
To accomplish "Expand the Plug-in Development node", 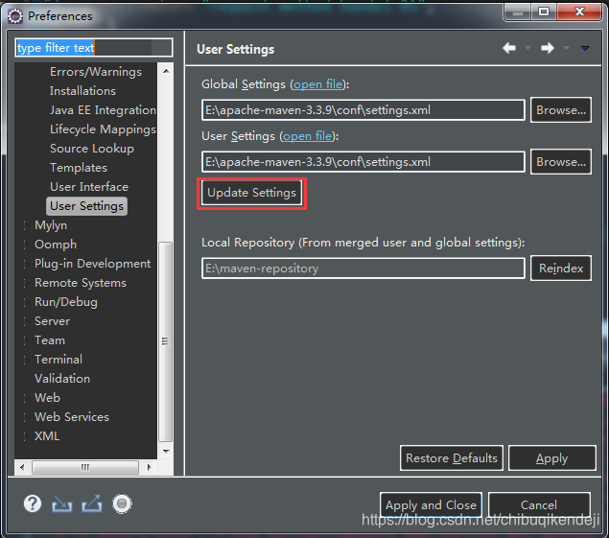I will click(26, 264).
